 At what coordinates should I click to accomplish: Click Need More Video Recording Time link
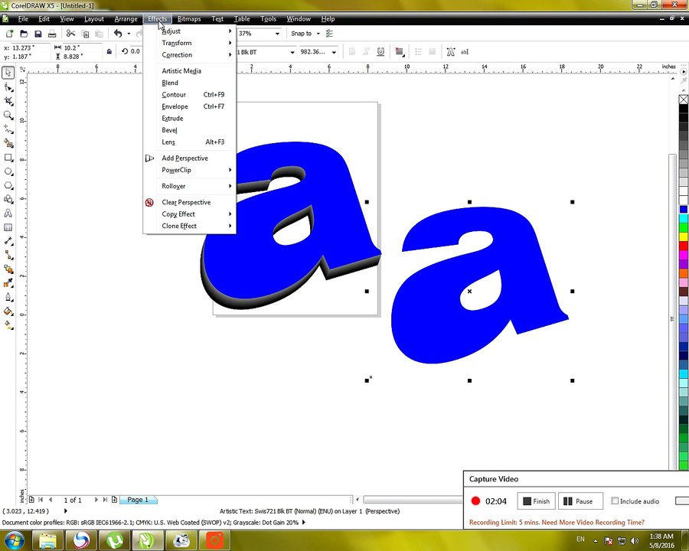pos(593,523)
